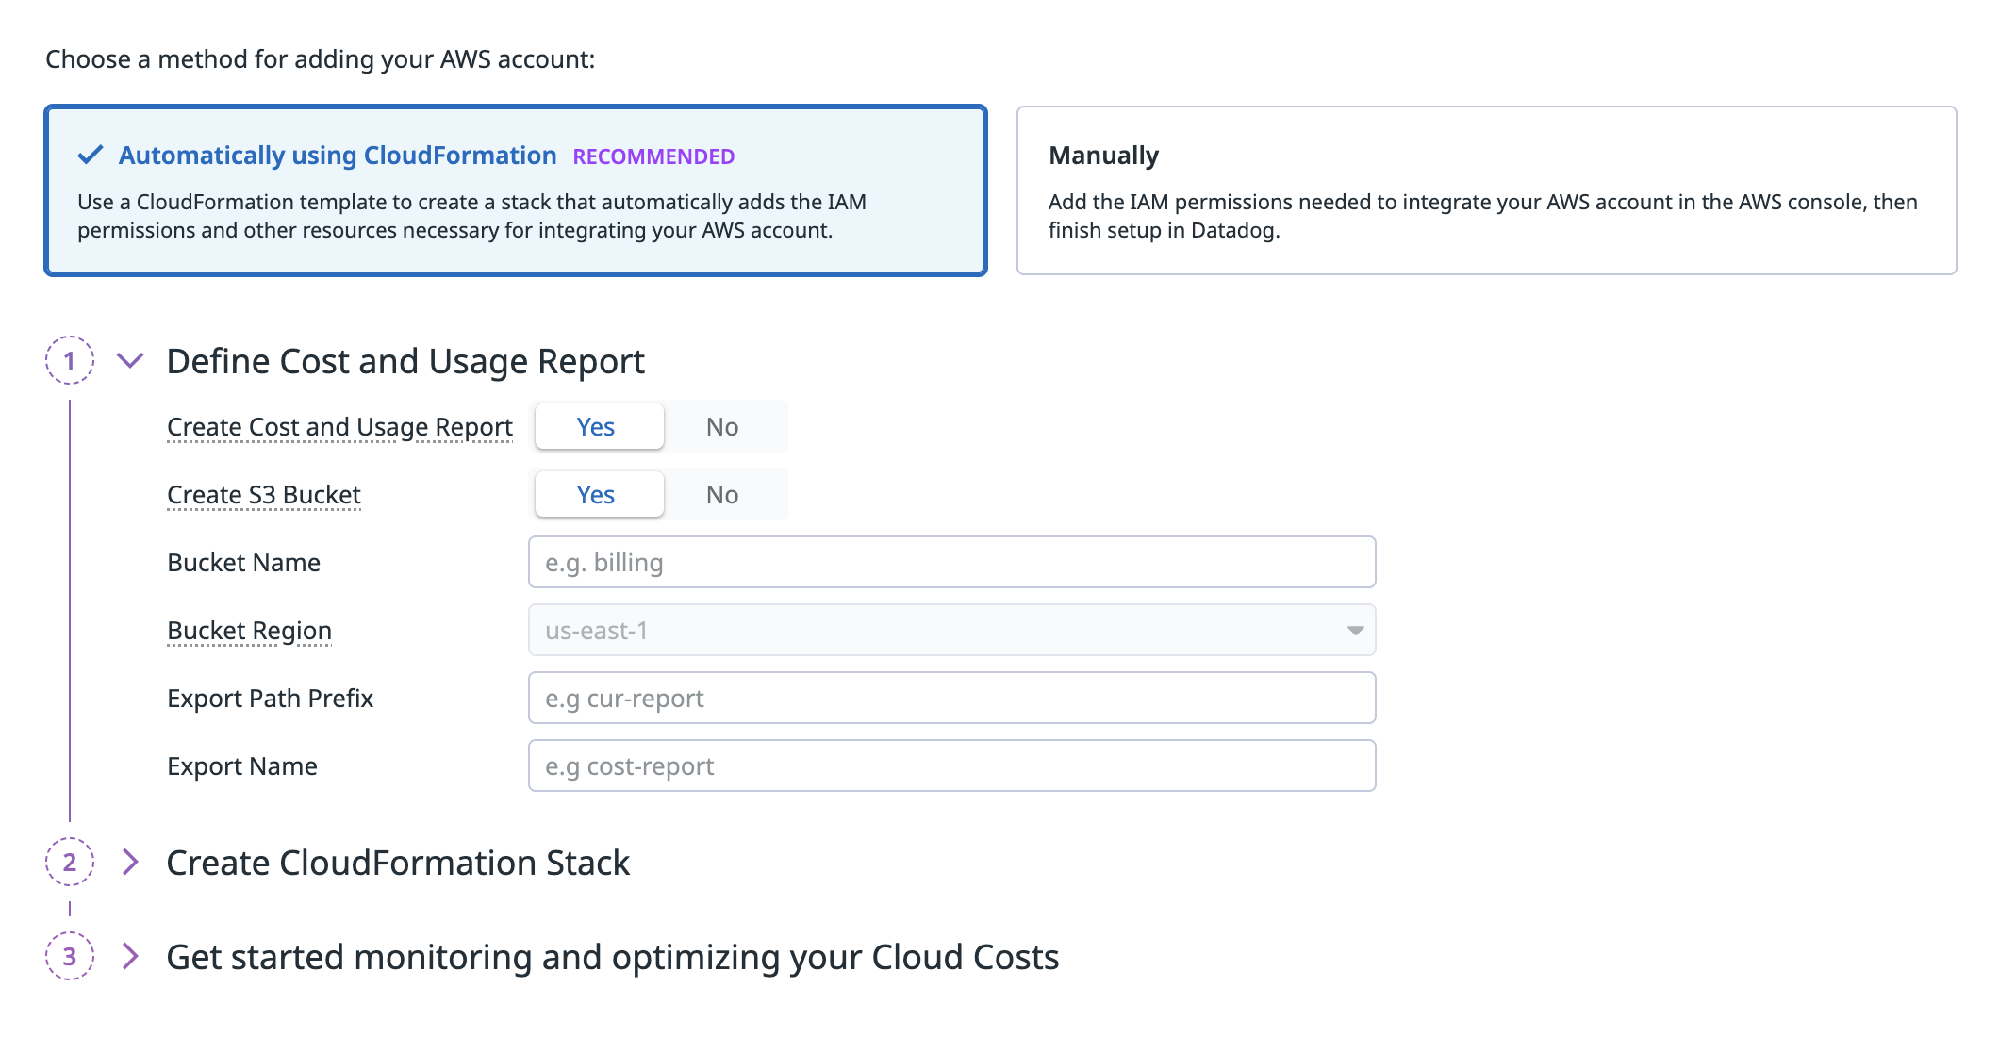
Task: Click the Bucket Region label
Action: 249,631
